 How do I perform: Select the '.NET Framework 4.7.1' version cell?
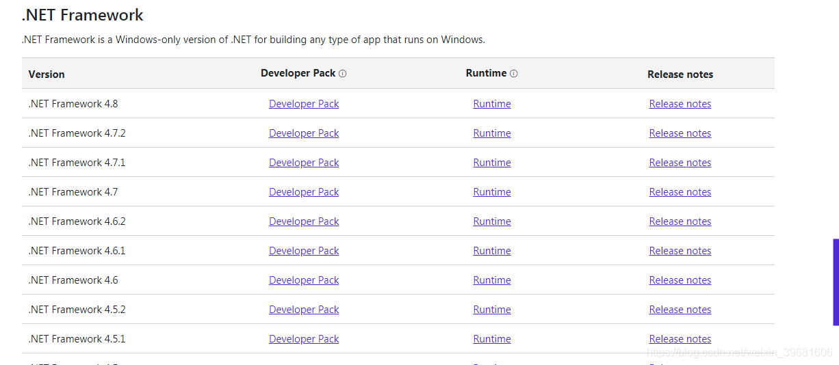[x=77, y=163]
